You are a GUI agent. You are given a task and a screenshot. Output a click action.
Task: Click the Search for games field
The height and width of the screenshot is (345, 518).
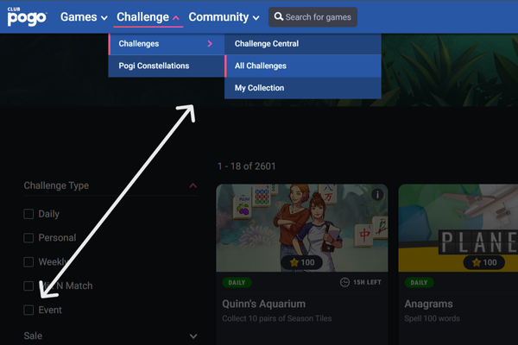coord(313,17)
